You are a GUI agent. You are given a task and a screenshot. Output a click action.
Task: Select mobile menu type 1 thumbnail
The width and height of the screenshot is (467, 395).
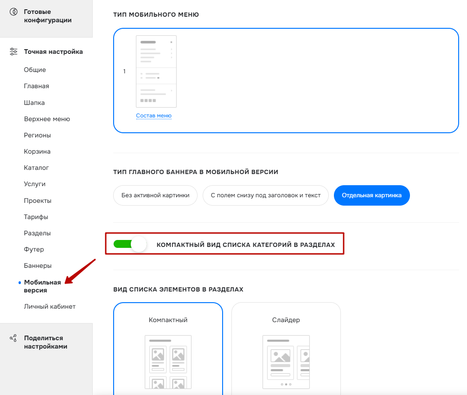pyautogui.click(x=156, y=71)
